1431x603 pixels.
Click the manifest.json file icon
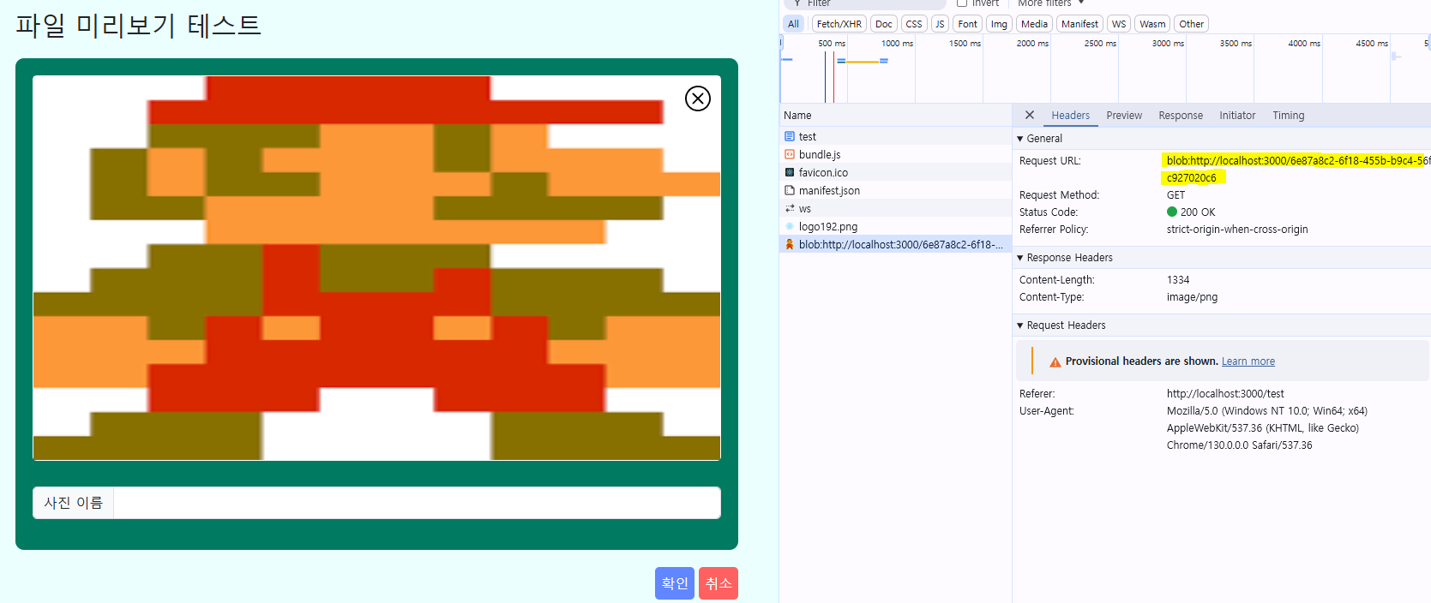790,190
